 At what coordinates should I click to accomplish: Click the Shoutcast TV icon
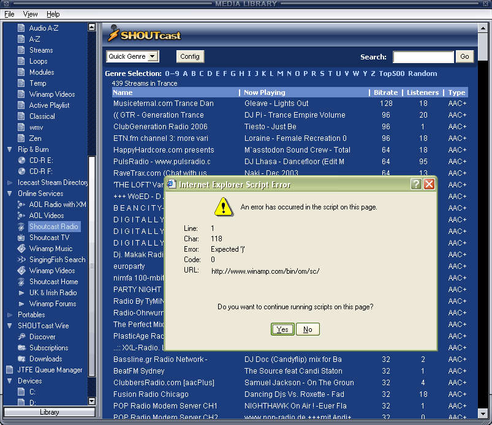[x=21, y=238]
